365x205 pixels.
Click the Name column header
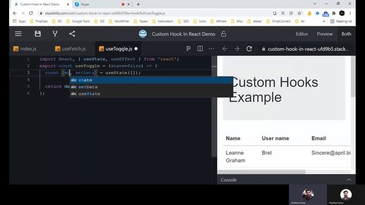(x=233, y=138)
